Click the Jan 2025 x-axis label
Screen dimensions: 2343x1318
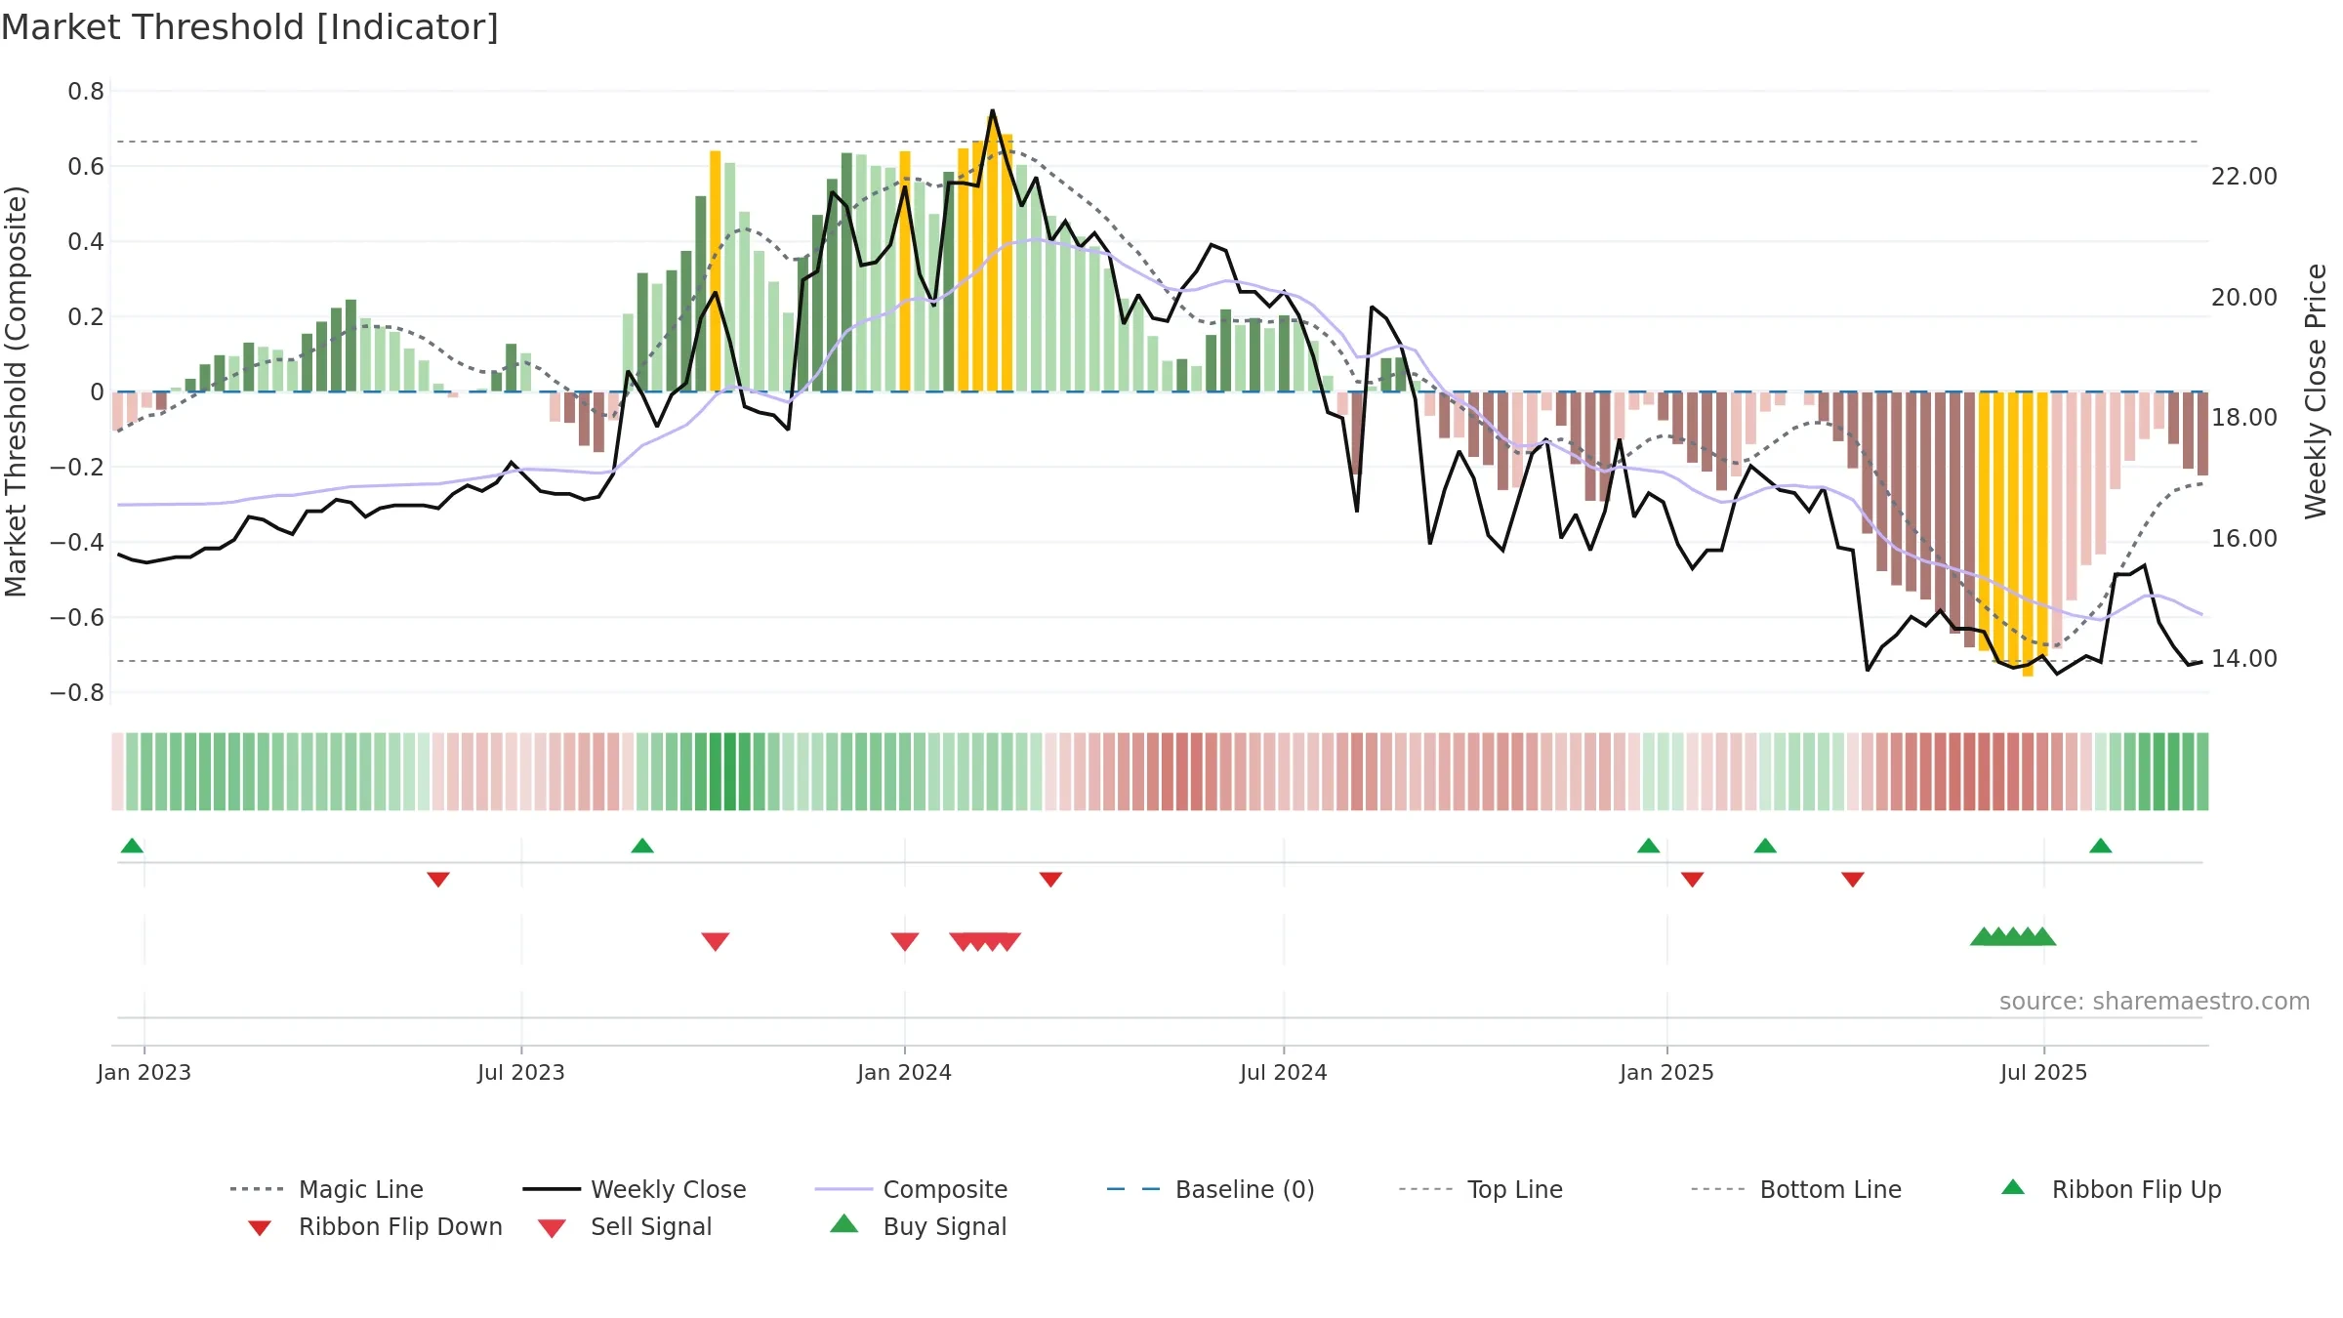(1667, 1072)
